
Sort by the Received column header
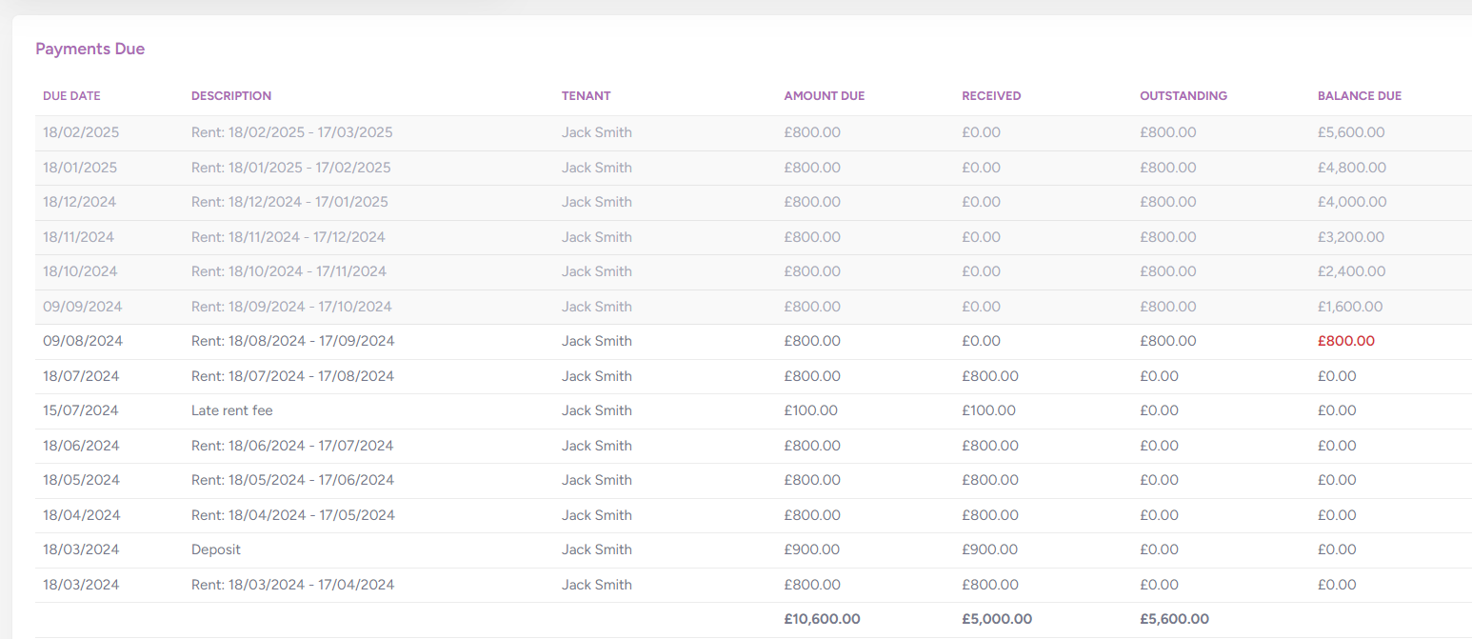point(991,96)
